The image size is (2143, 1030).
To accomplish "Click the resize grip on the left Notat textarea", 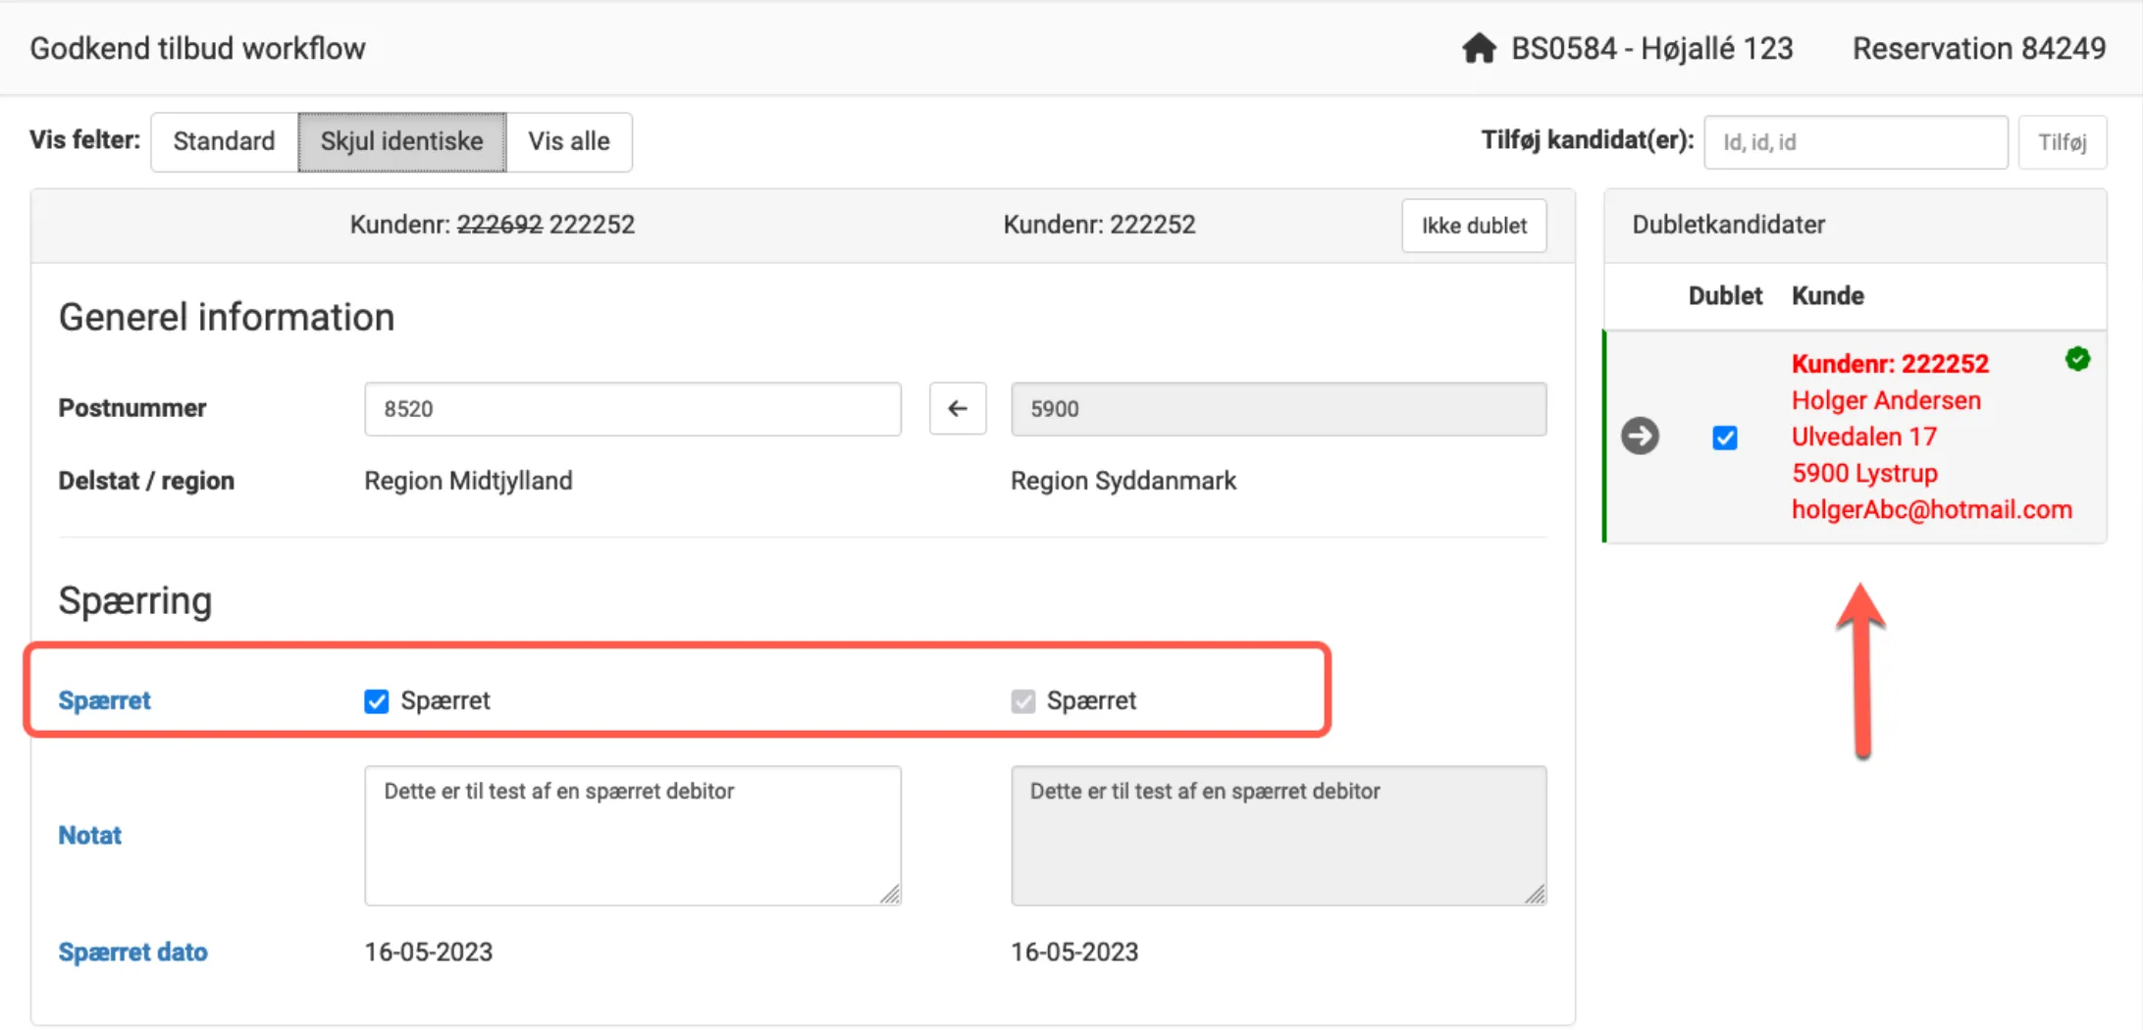I will 891,895.
